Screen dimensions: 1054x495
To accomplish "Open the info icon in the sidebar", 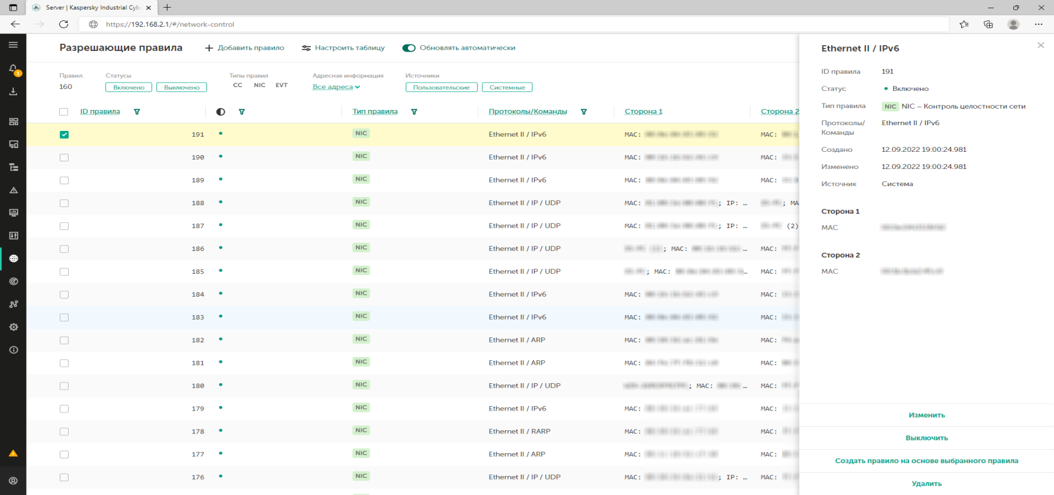I will coord(13,350).
